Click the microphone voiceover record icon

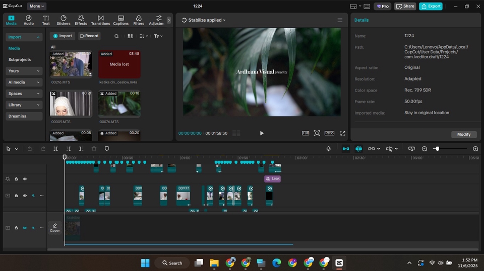tap(329, 149)
